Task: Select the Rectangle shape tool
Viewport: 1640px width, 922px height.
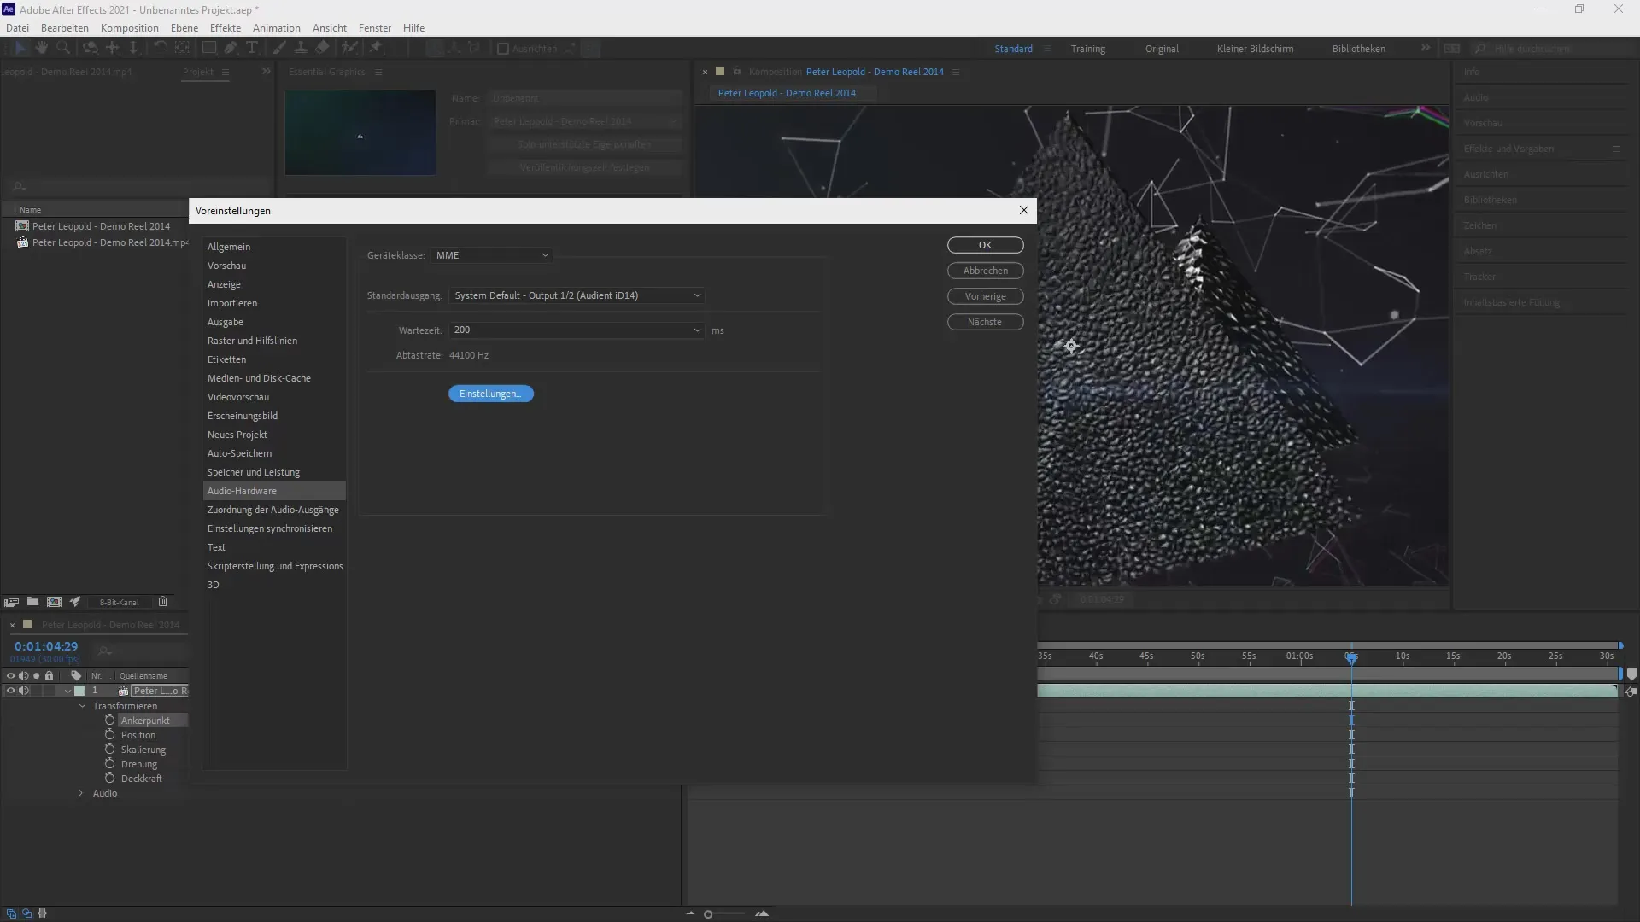Action: click(208, 49)
